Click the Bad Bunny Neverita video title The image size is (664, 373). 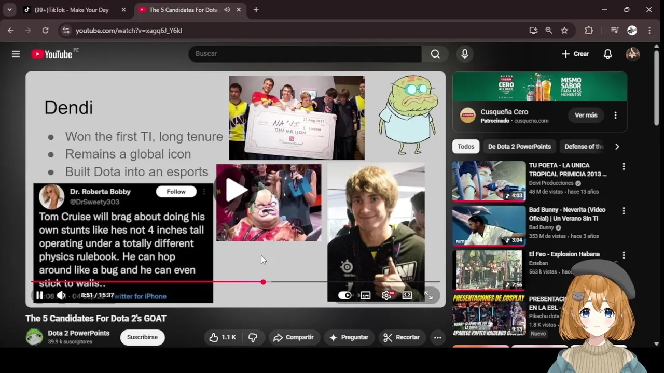click(567, 214)
